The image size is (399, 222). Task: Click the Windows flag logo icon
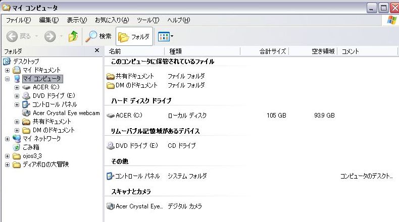[391, 20]
